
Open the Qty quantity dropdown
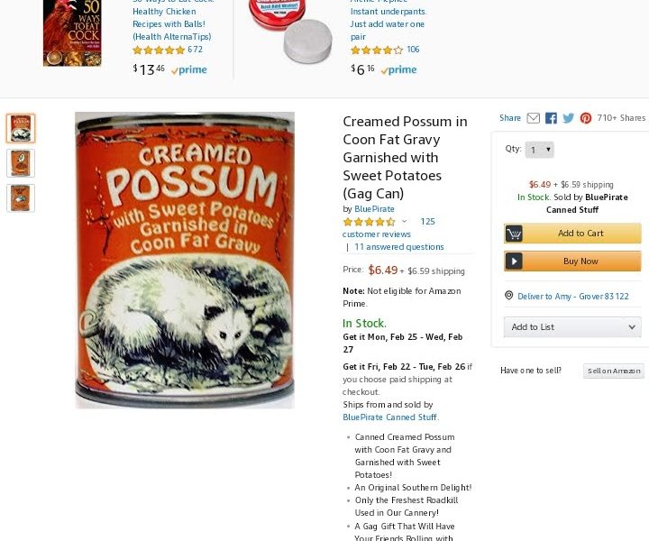(x=539, y=150)
